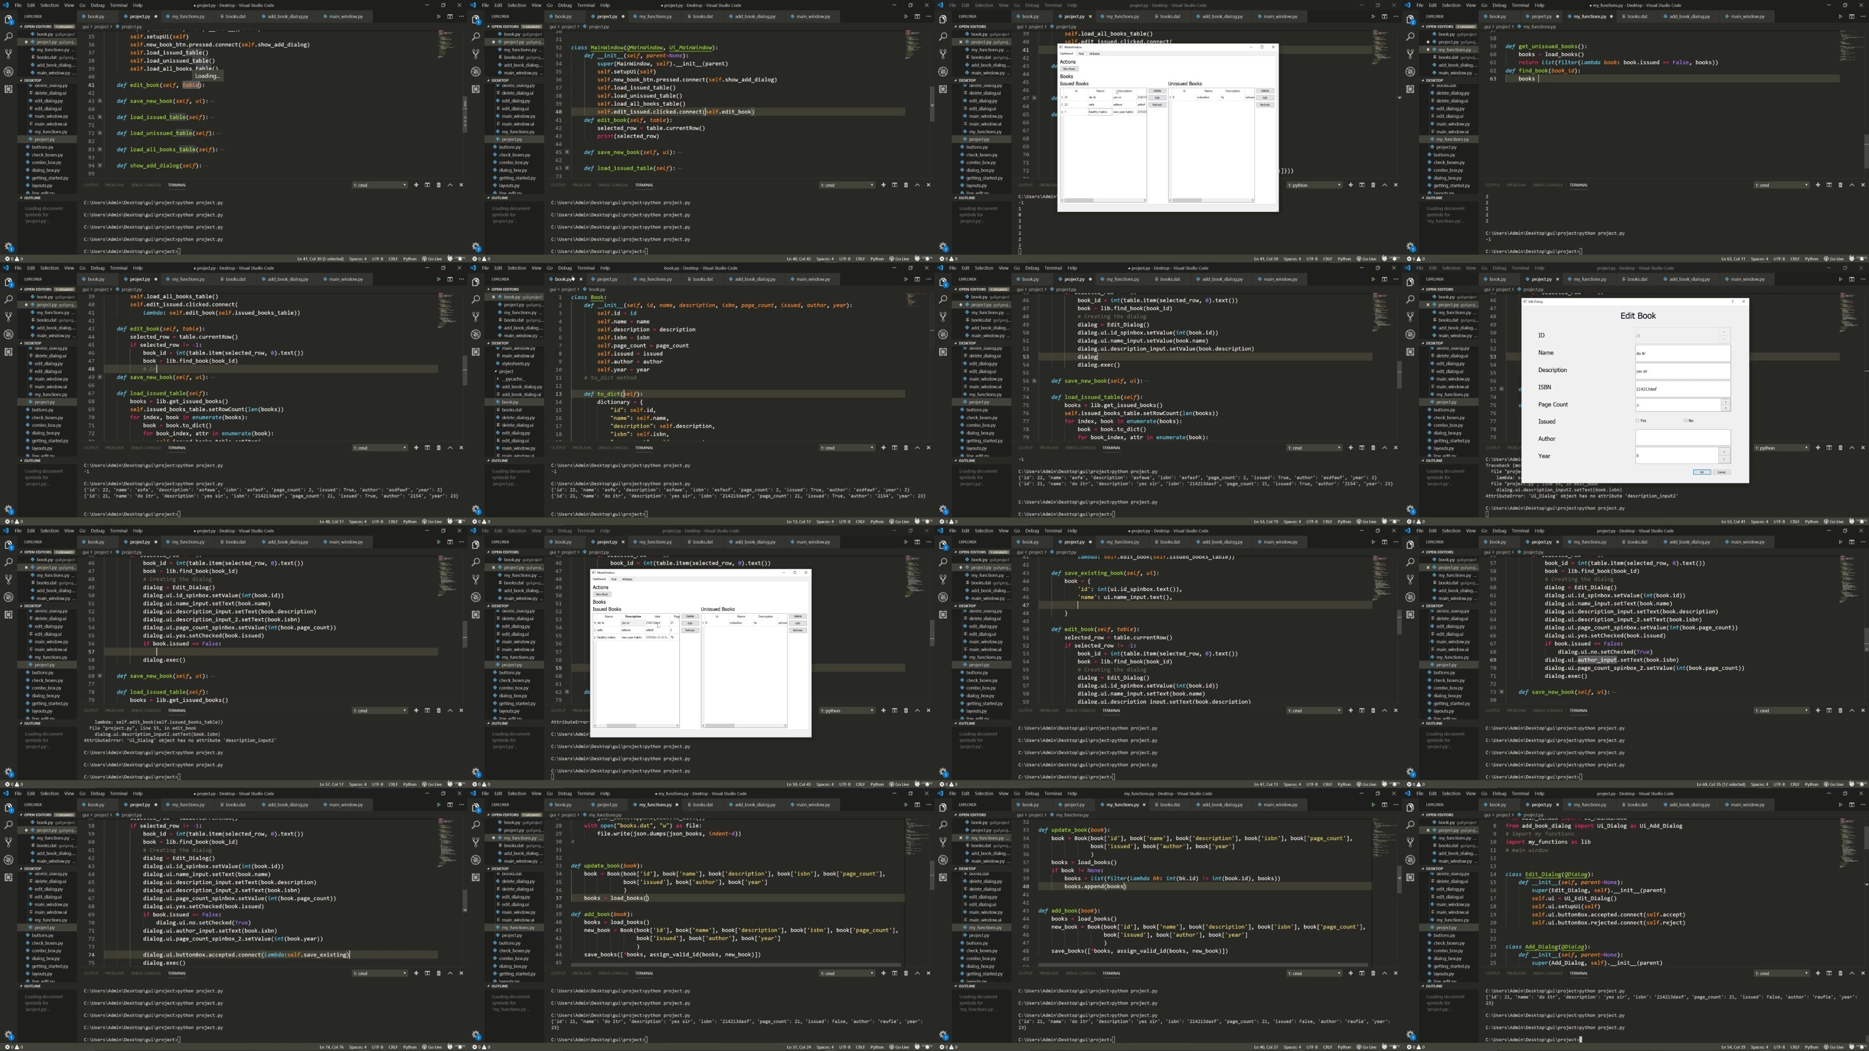Viewport: 1869px width, 1051px height.
Task: Open Source Control in Ln 63, Col 11 window
Action: pyautogui.click(x=1411, y=54)
